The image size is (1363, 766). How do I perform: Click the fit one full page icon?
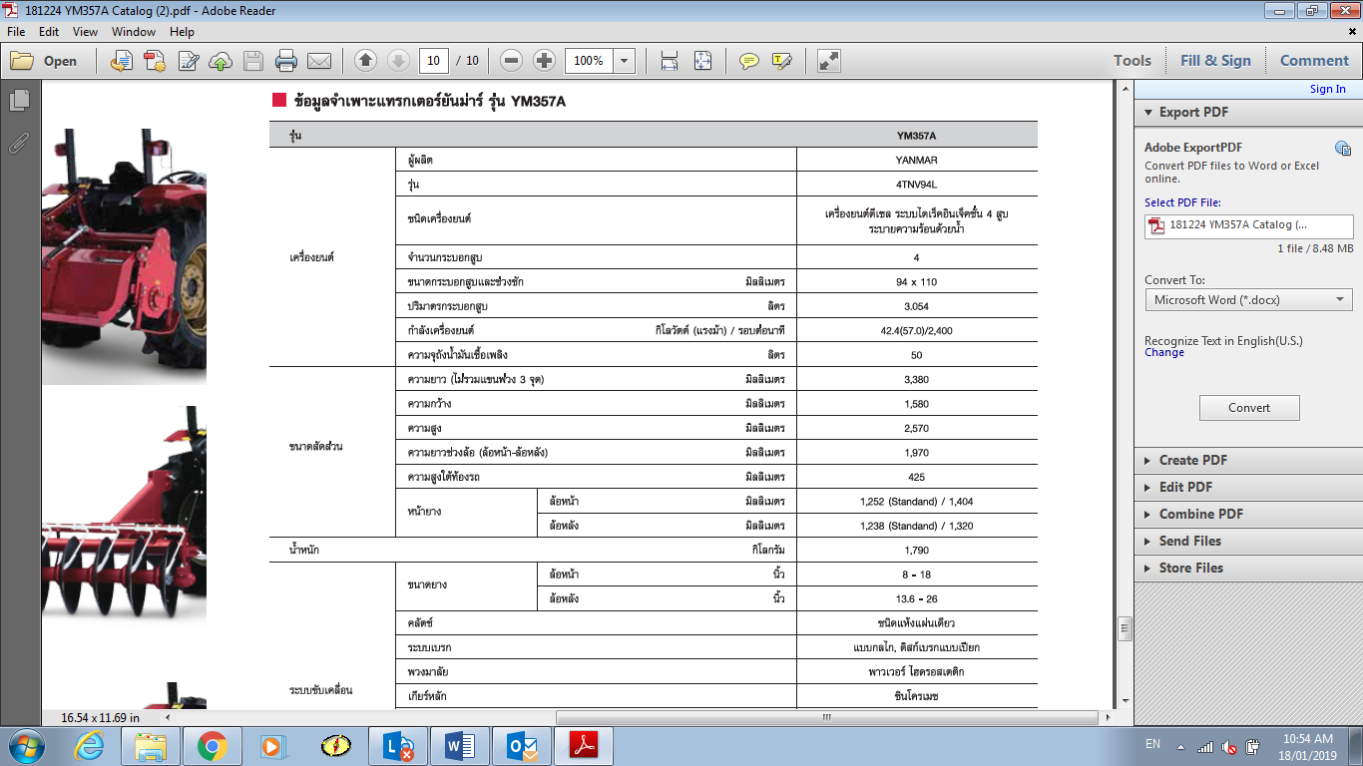point(702,61)
